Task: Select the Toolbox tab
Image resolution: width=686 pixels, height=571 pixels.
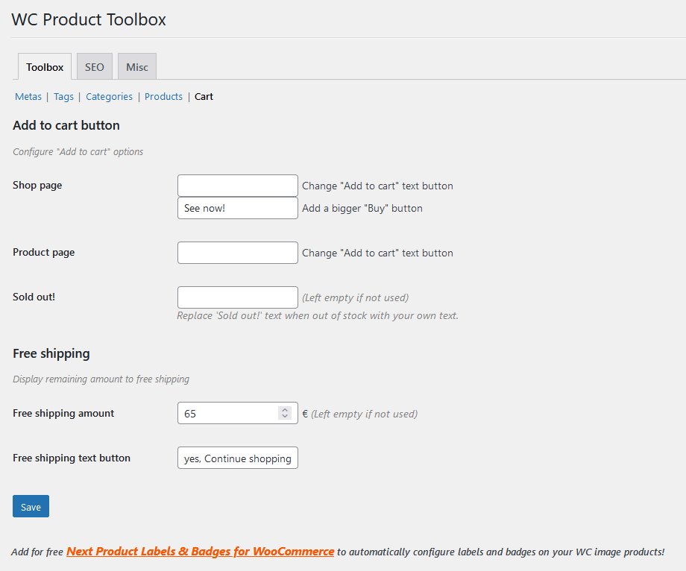Action: point(45,67)
